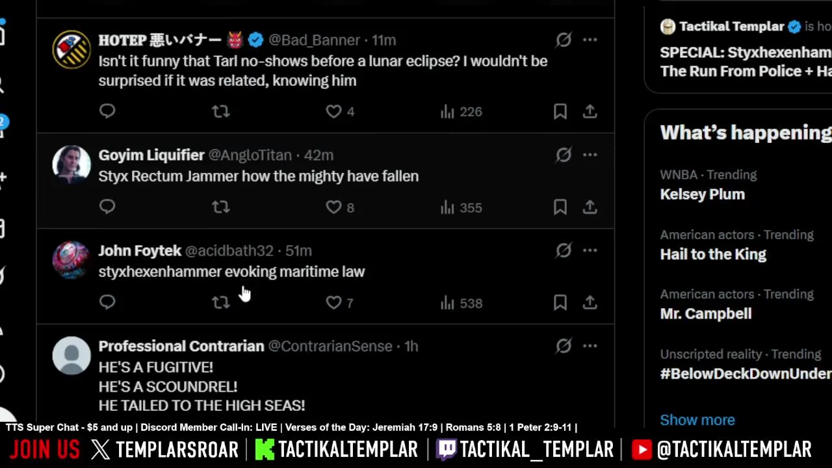832x468 pixels.
Task: Select the Hail to the King trend
Action: [712, 254]
